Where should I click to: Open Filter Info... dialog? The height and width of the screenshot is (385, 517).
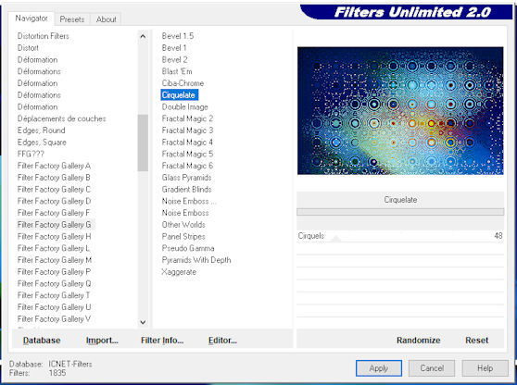tap(162, 341)
